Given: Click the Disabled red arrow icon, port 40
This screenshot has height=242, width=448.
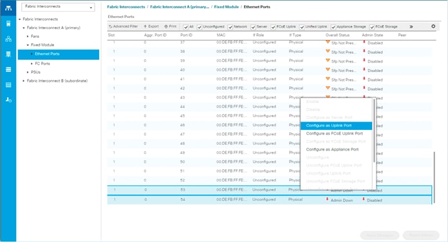Looking at the screenshot, I should pyautogui.click(x=364, y=70).
